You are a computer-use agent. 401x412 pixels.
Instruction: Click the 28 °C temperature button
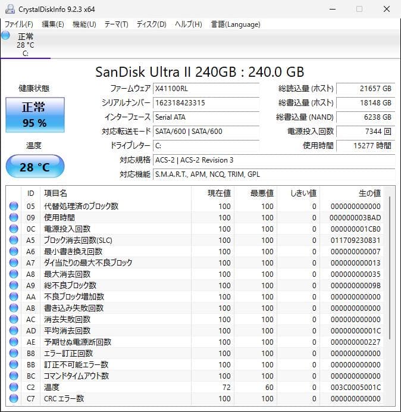click(35, 167)
